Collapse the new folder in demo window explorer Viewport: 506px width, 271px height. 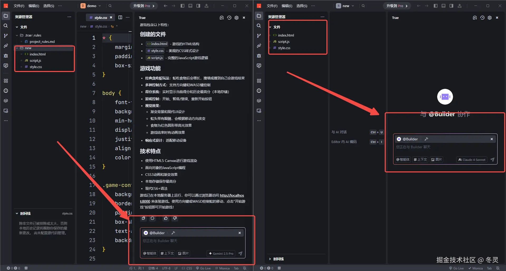pyautogui.click(x=17, y=48)
